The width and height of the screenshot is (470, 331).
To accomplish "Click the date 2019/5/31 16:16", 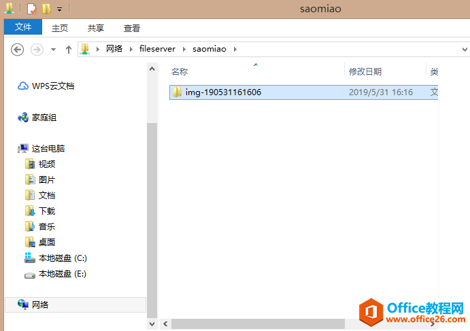I will click(x=381, y=92).
